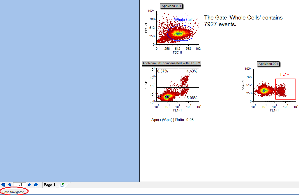This screenshot has width=299, height=195.
Task: Click SSC-H axis label of FL1+ plot
Action: click(243, 85)
